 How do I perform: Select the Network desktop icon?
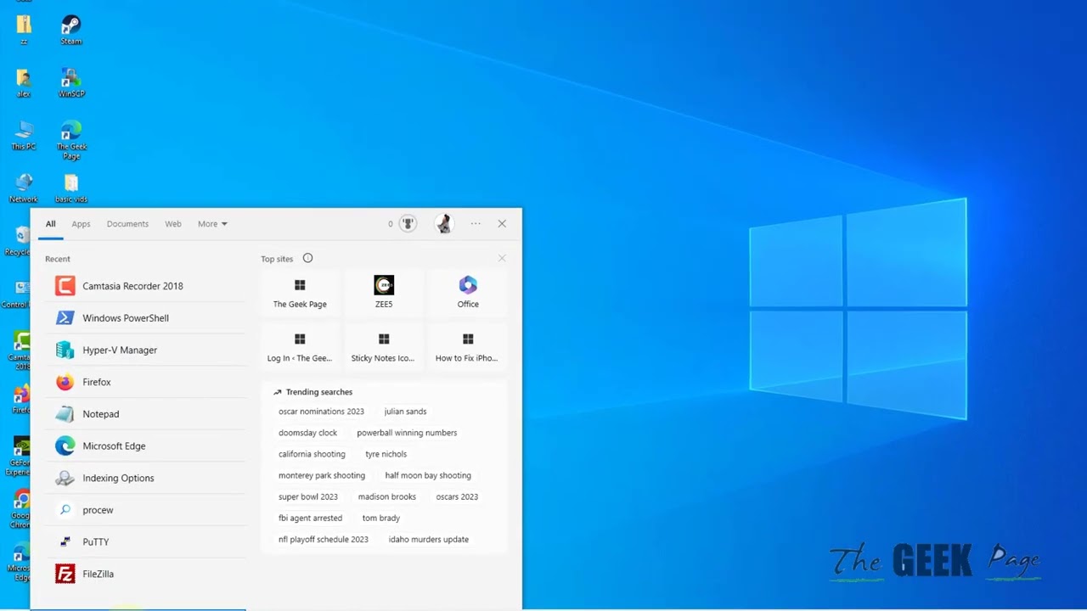(x=24, y=188)
